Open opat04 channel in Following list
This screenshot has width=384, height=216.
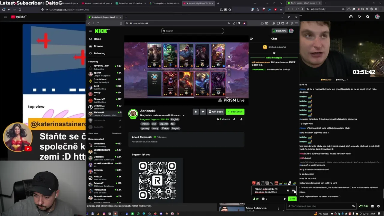tap(105, 74)
